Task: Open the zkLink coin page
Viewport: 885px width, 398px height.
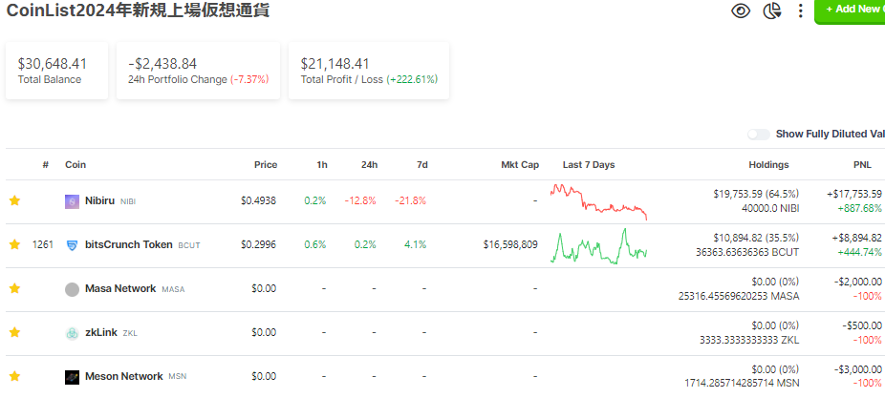Action: pos(101,332)
